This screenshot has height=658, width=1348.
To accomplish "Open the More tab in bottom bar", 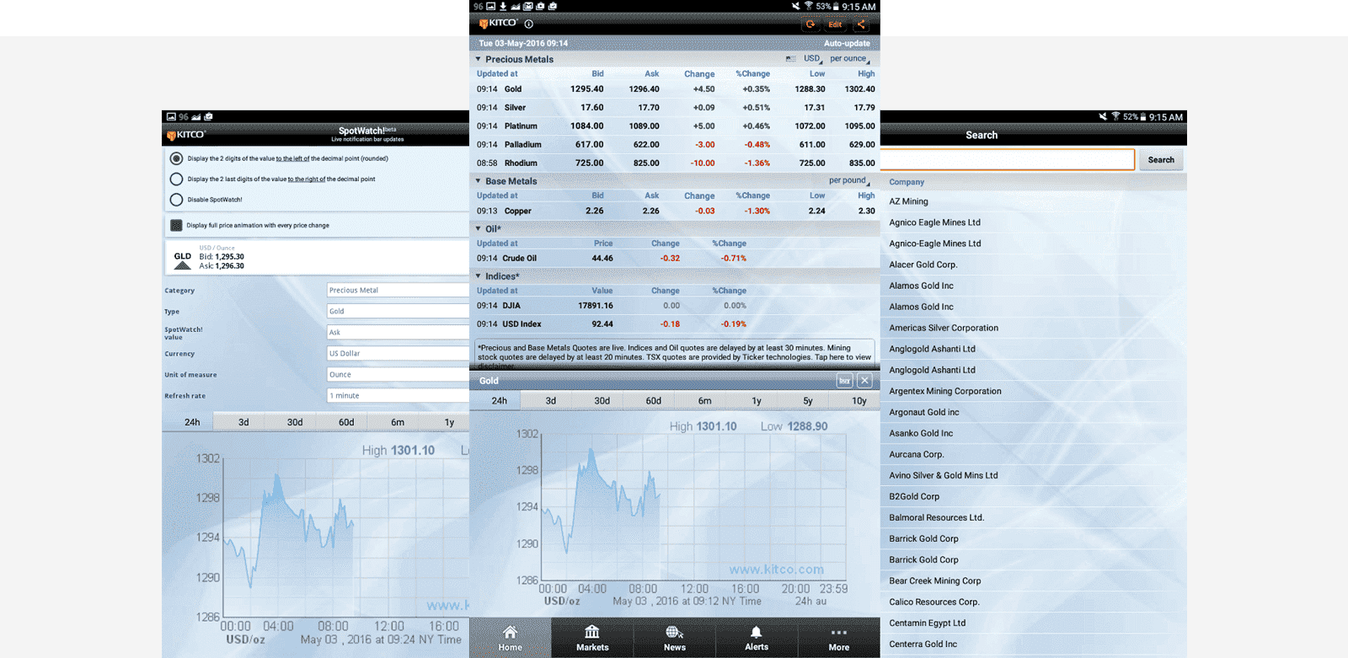I will pyautogui.click(x=838, y=638).
